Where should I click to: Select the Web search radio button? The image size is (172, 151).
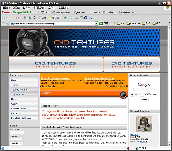[132, 94]
